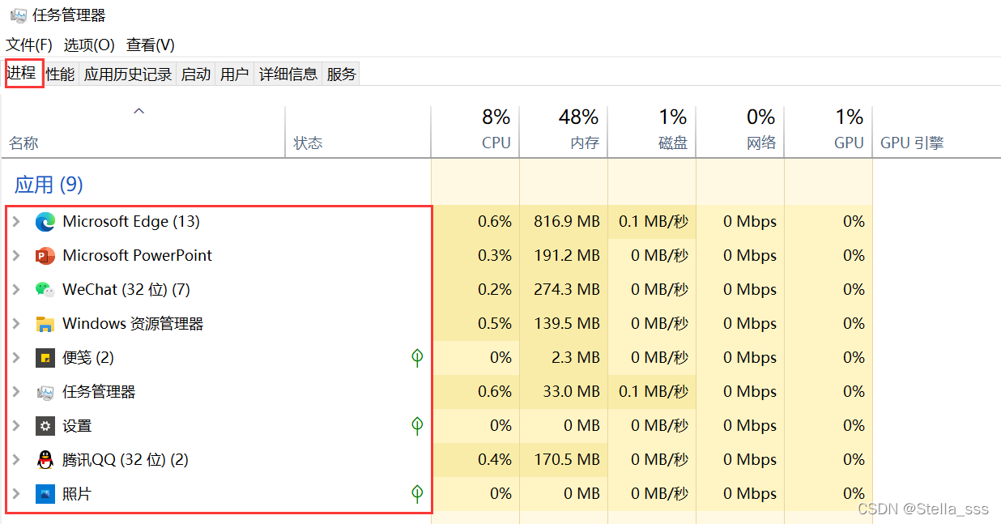The width and height of the screenshot is (1001, 524).
Task: Click the green leaf status icon for 便笺
Action: tap(417, 358)
